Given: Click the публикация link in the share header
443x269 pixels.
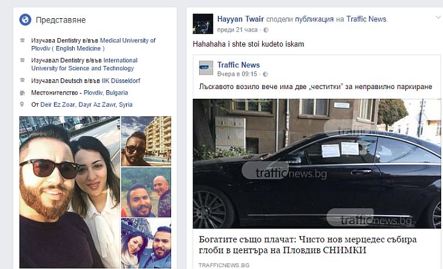Looking at the screenshot, I should (314, 19).
